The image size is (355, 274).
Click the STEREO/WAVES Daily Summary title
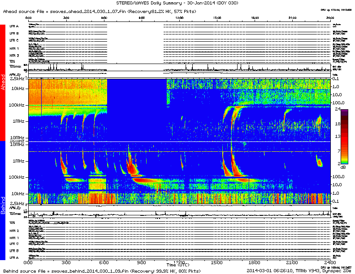click(177, 3)
